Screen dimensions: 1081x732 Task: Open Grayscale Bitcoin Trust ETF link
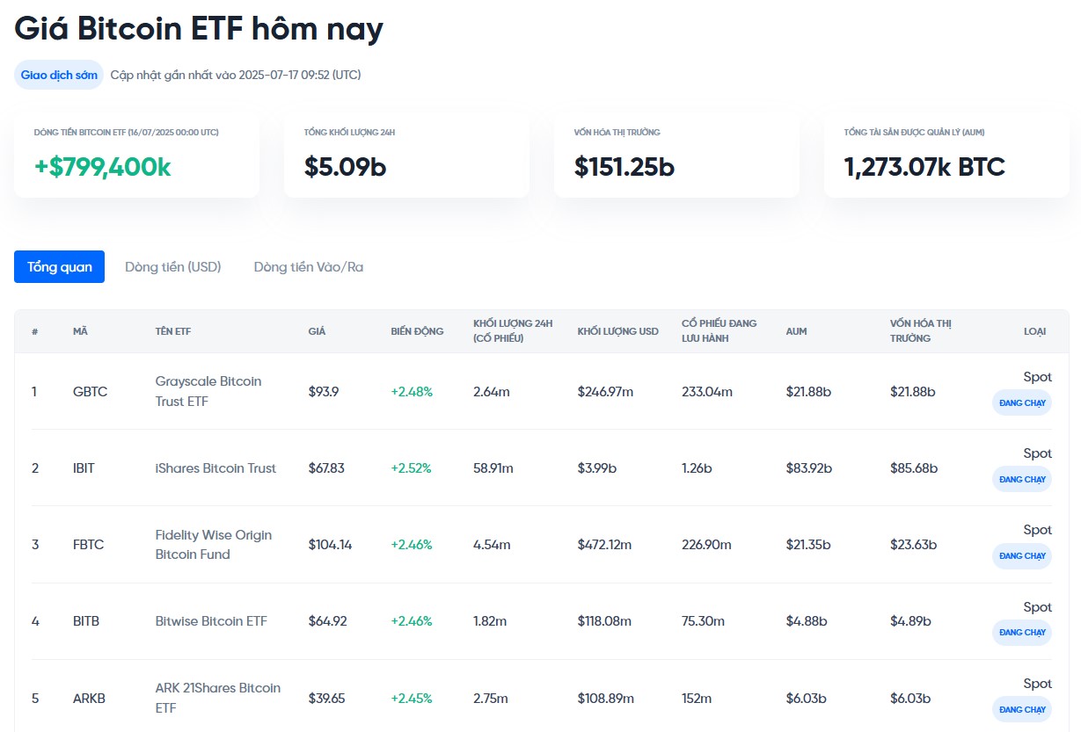208,391
